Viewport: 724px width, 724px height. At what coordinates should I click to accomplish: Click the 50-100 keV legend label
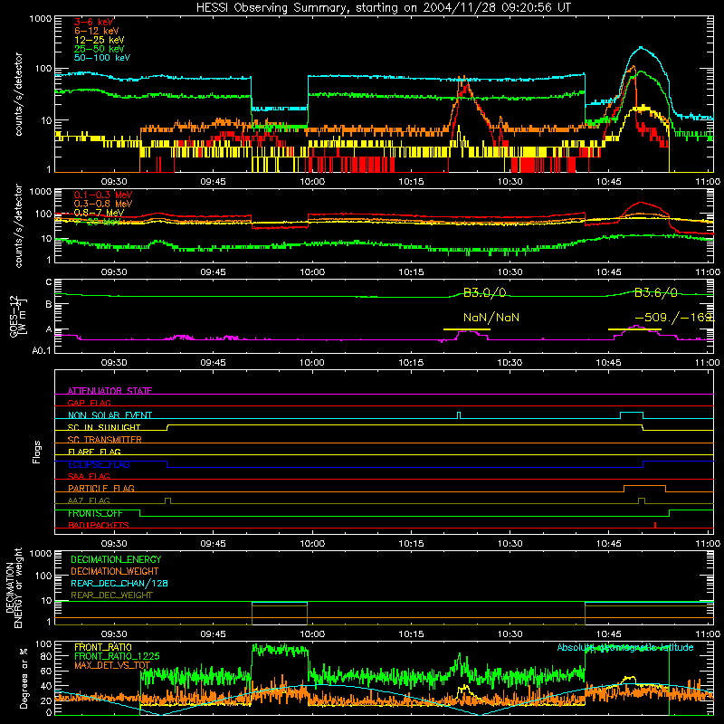[102, 58]
